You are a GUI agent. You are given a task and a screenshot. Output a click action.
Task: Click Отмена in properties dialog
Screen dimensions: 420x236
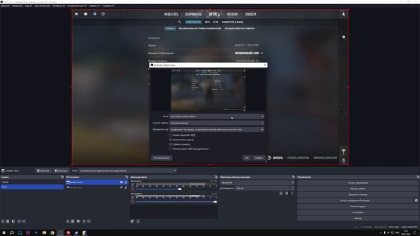click(x=259, y=158)
